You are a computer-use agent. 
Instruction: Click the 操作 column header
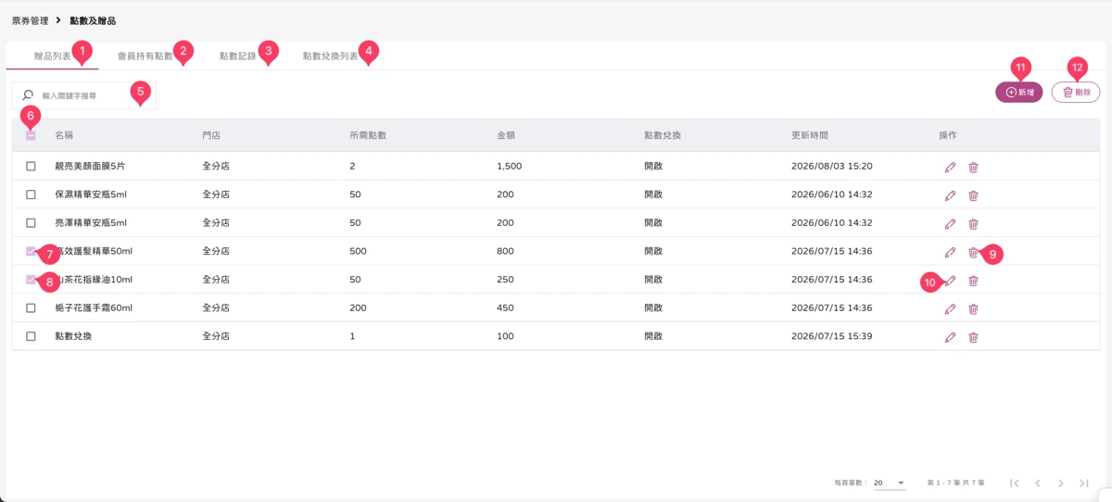(x=948, y=135)
